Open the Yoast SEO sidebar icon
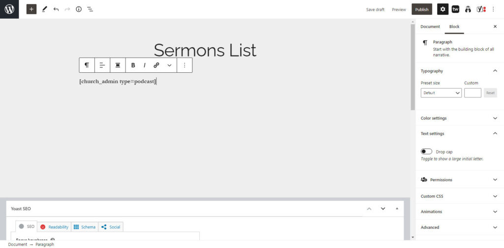 [x=481, y=9]
